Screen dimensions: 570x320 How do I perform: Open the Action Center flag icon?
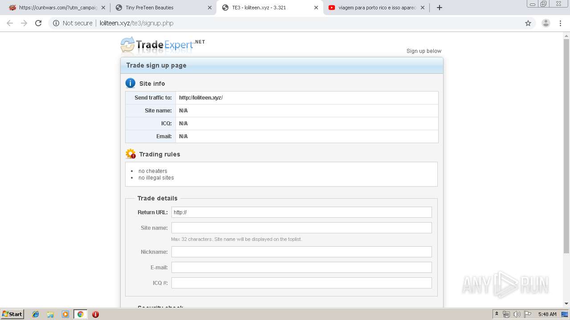pyautogui.click(x=527, y=314)
